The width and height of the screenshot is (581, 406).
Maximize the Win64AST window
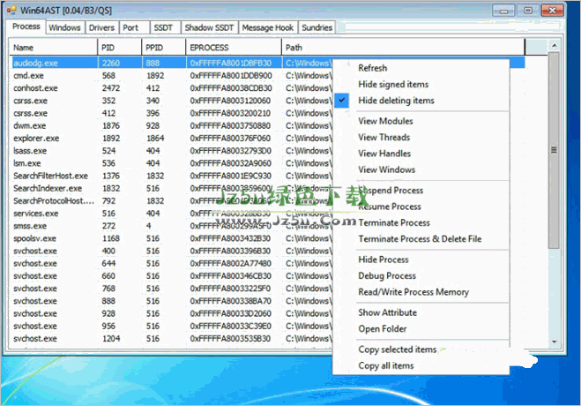coord(528,11)
